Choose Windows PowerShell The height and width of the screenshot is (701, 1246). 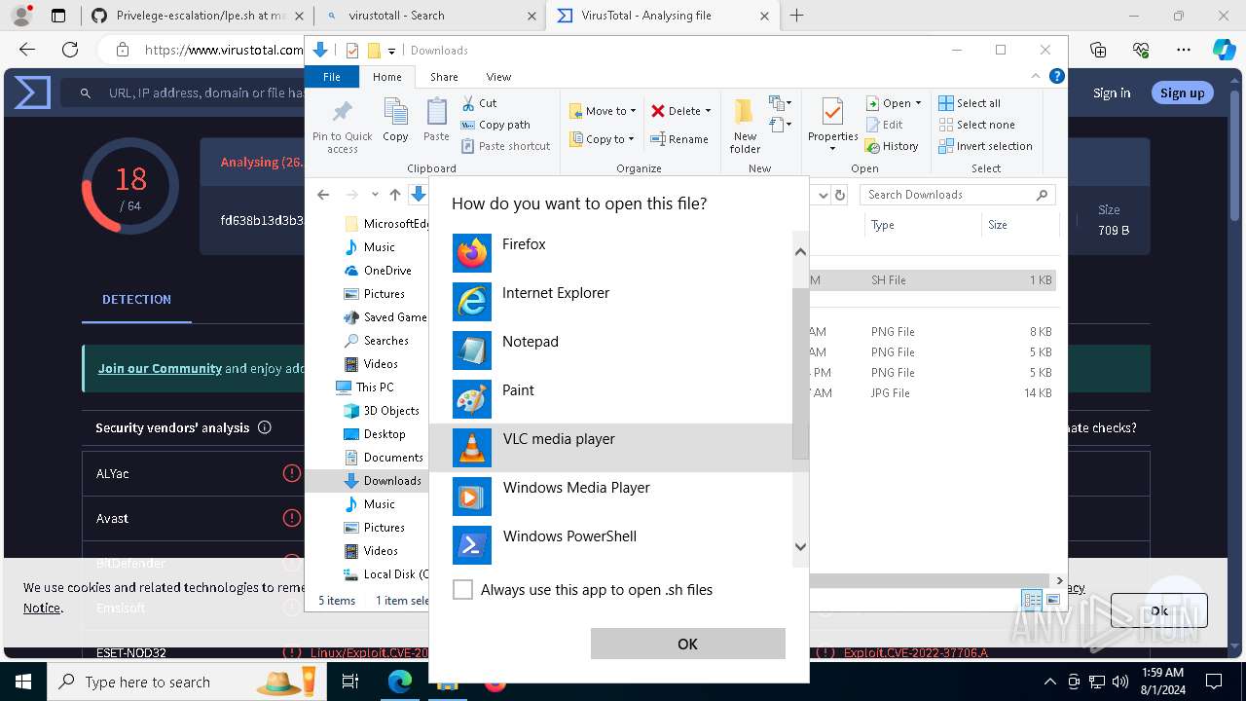click(x=610, y=545)
